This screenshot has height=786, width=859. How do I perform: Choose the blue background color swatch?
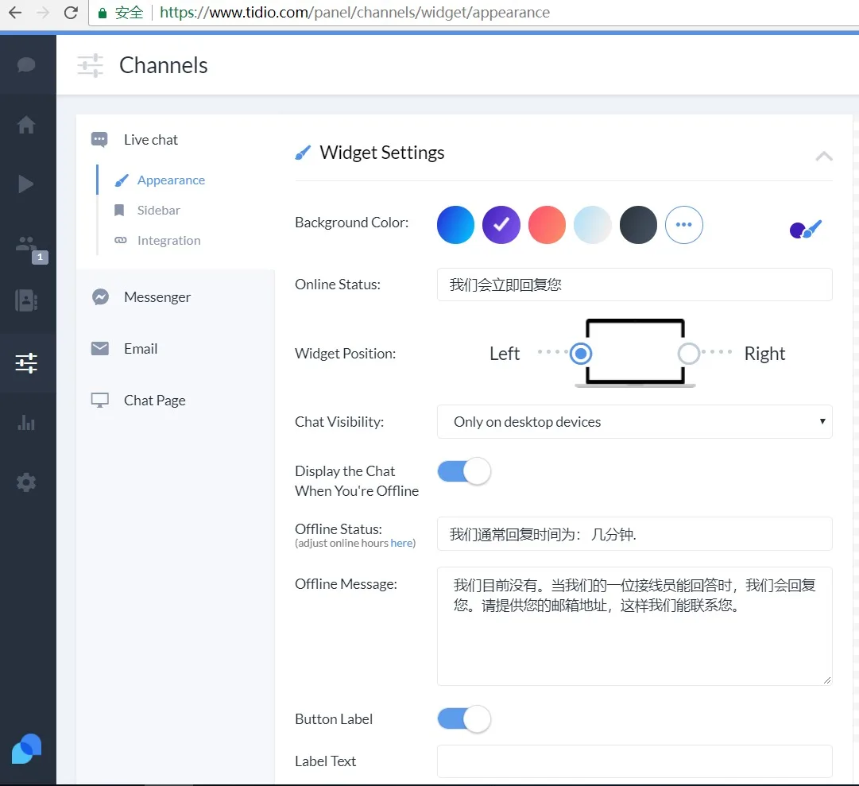pyautogui.click(x=456, y=225)
